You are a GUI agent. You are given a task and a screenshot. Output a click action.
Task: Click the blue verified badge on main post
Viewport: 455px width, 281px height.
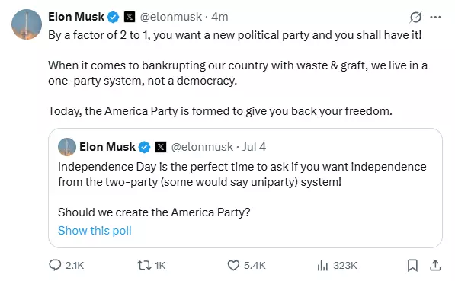(x=113, y=17)
